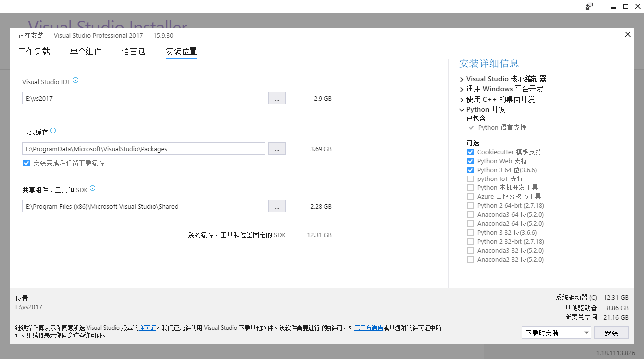Switch to 工作负载 tab
Image resolution: width=644 pixels, height=359 pixels.
coord(34,51)
